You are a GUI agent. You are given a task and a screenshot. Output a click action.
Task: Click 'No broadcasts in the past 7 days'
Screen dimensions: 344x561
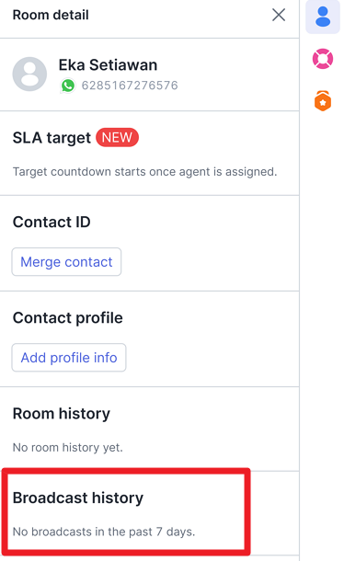[x=104, y=532]
